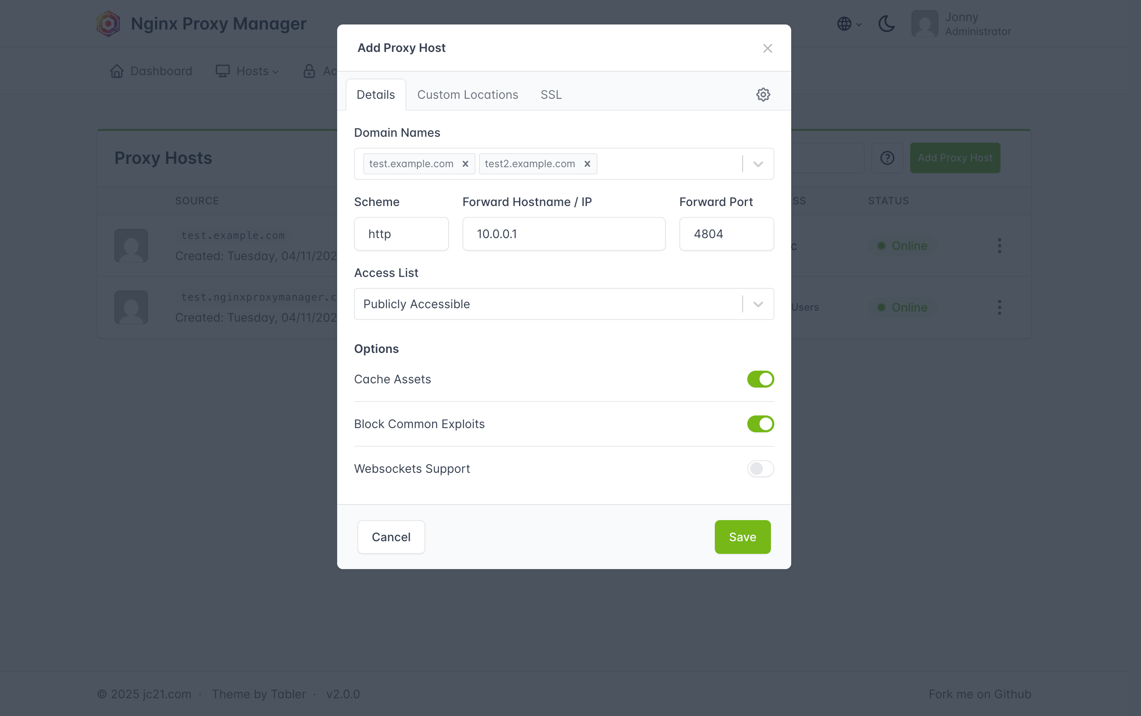Remove test.example.com domain tag
The height and width of the screenshot is (716, 1141).
point(465,164)
